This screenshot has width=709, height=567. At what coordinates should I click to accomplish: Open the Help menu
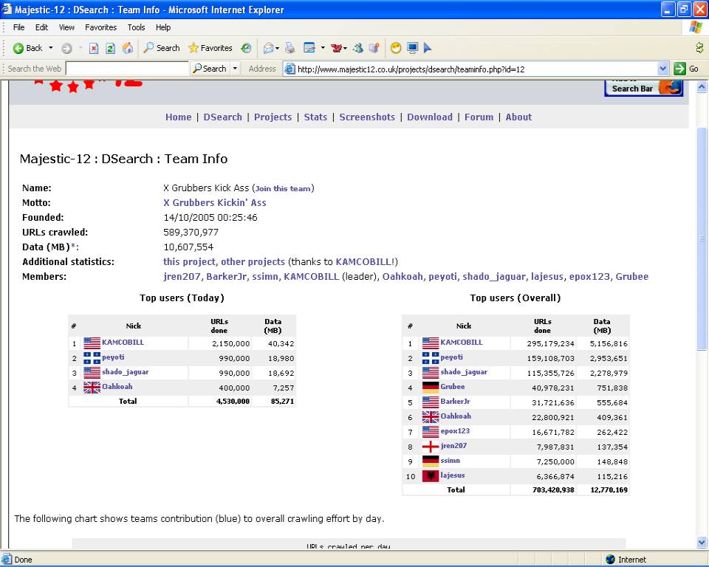[163, 27]
